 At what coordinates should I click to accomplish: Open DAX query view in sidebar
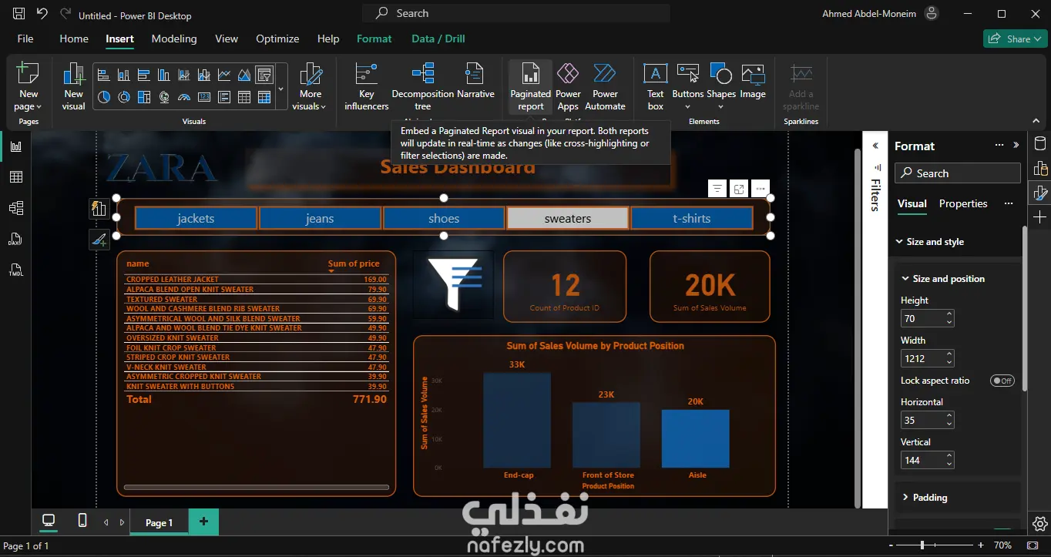(x=16, y=239)
